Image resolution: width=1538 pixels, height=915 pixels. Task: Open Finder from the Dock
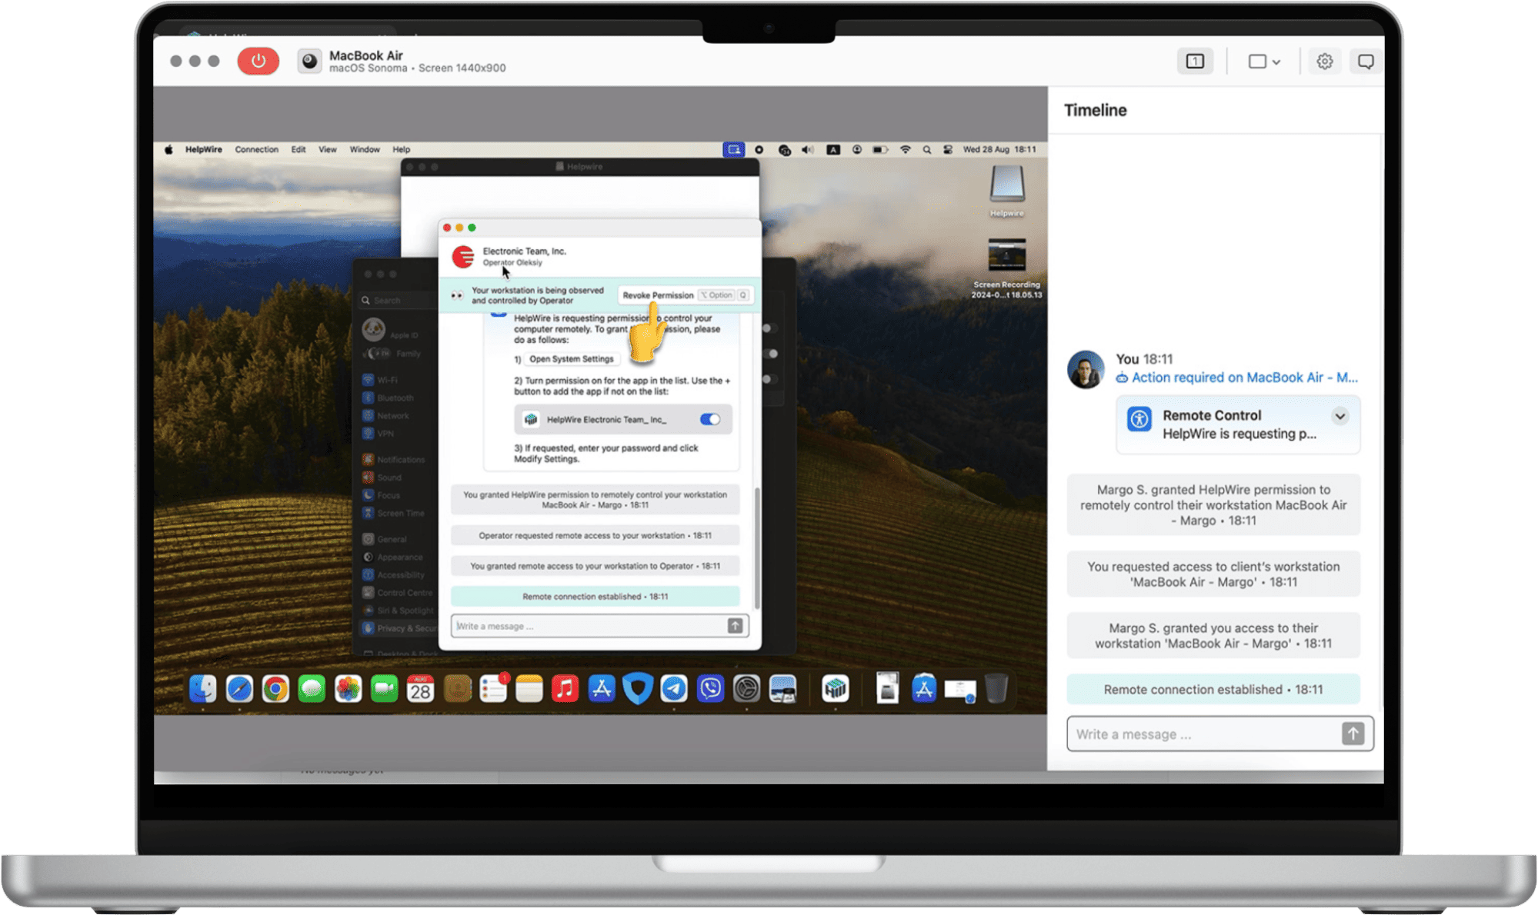pos(203,689)
